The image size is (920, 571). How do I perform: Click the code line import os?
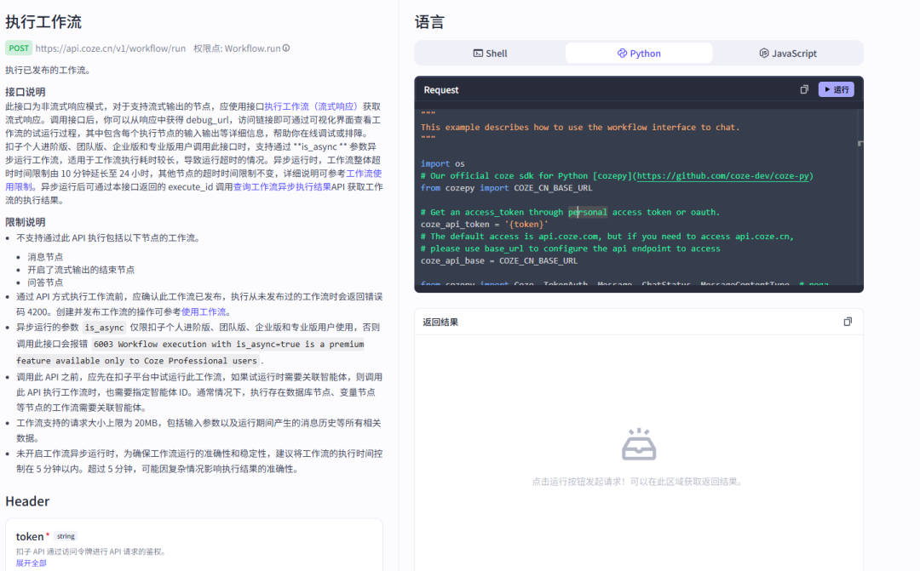pos(442,163)
